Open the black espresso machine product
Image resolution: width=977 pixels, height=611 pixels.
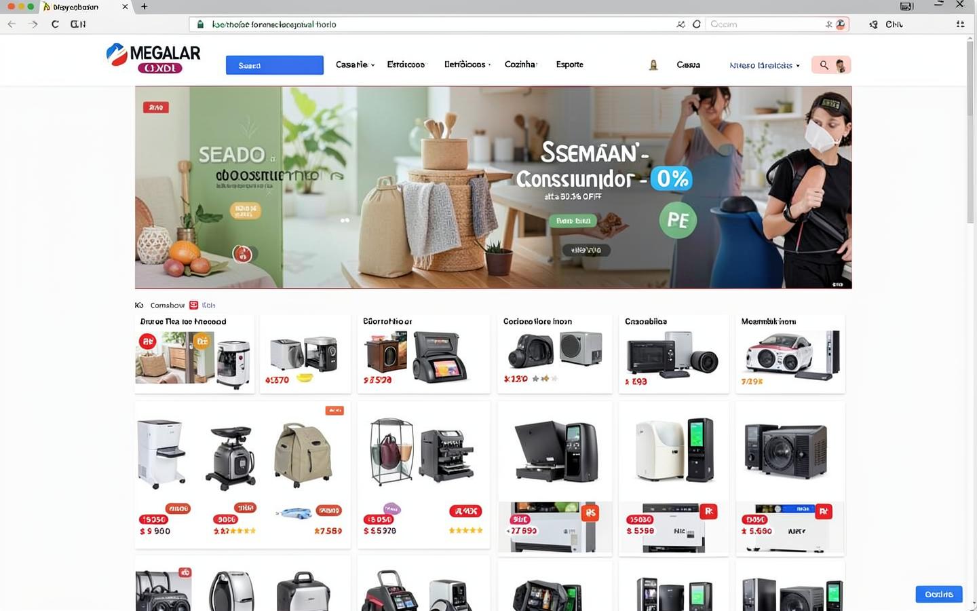click(446, 455)
